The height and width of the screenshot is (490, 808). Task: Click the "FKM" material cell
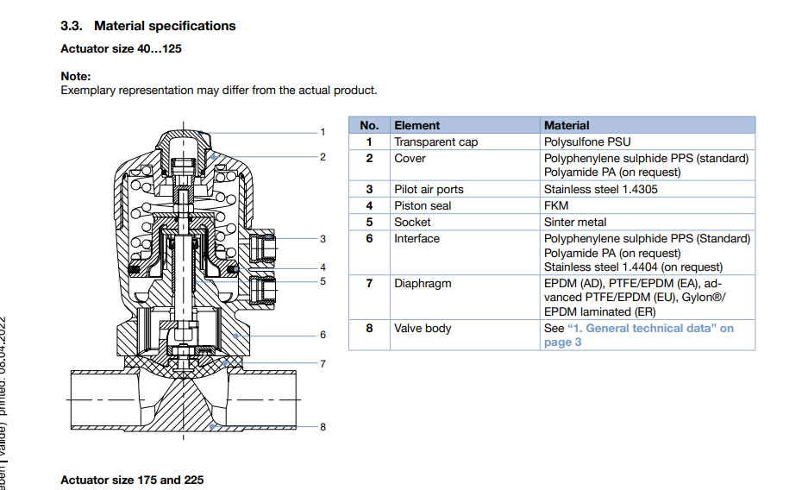(x=556, y=205)
